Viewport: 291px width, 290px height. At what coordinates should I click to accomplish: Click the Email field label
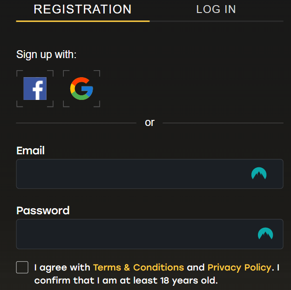click(30, 150)
